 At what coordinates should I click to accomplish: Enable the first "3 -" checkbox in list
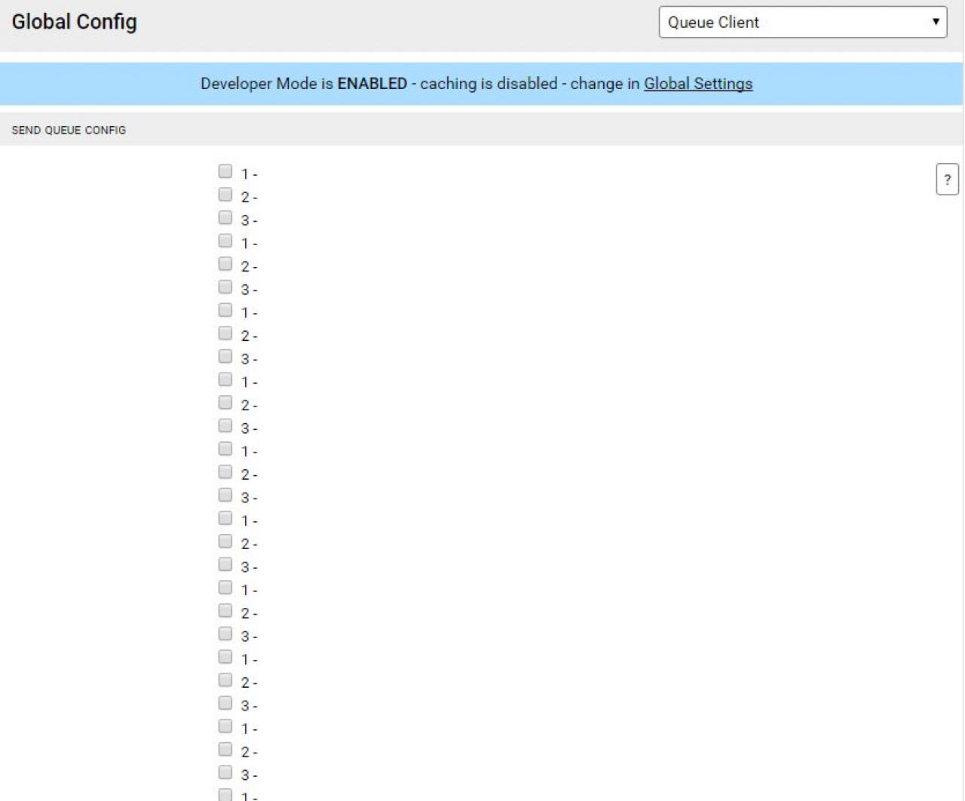pos(225,217)
